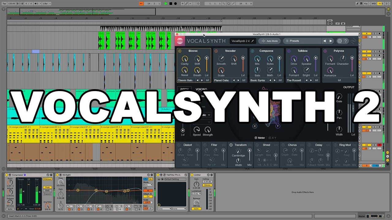Go to next global preset arrow

[x=331, y=41]
